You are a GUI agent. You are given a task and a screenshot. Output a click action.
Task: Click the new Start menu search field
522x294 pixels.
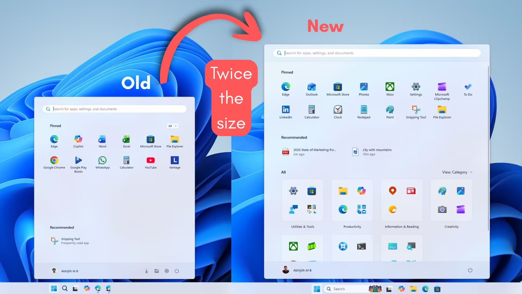click(377, 53)
